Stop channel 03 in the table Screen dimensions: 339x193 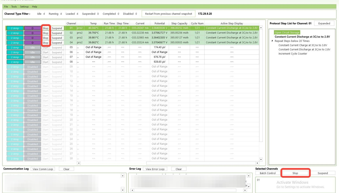(46, 38)
